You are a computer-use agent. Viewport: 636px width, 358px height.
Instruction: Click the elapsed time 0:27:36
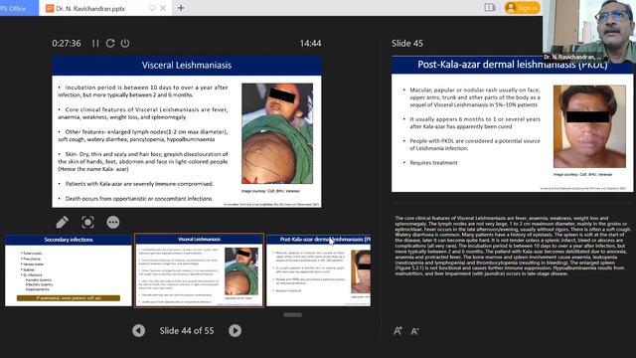click(x=67, y=43)
